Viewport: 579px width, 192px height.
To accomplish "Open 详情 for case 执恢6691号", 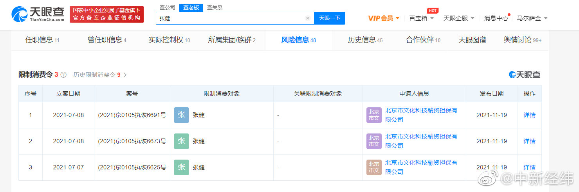I will (530, 115).
